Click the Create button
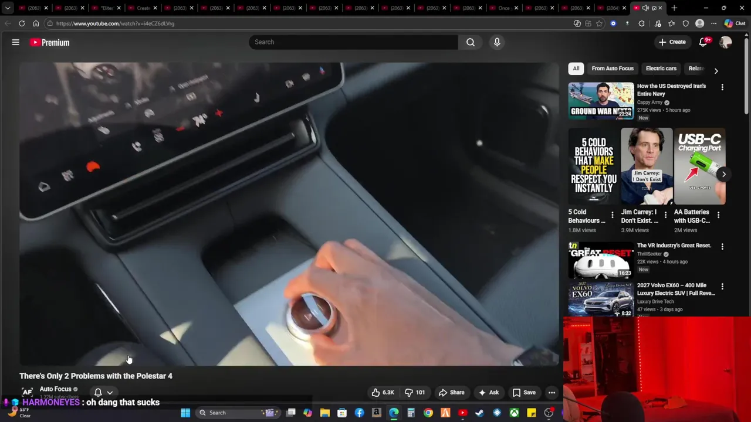This screenshot has width=751, height=422. coord(672,42)
